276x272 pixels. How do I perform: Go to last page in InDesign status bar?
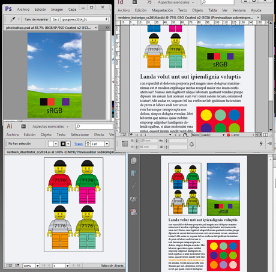pos(179,135)
